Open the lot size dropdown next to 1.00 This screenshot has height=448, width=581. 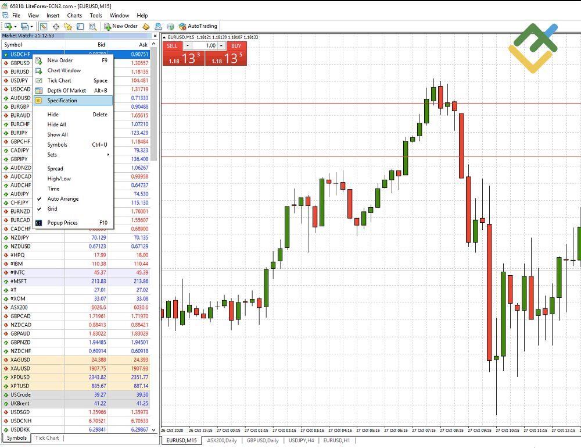(x=188, y=45)
